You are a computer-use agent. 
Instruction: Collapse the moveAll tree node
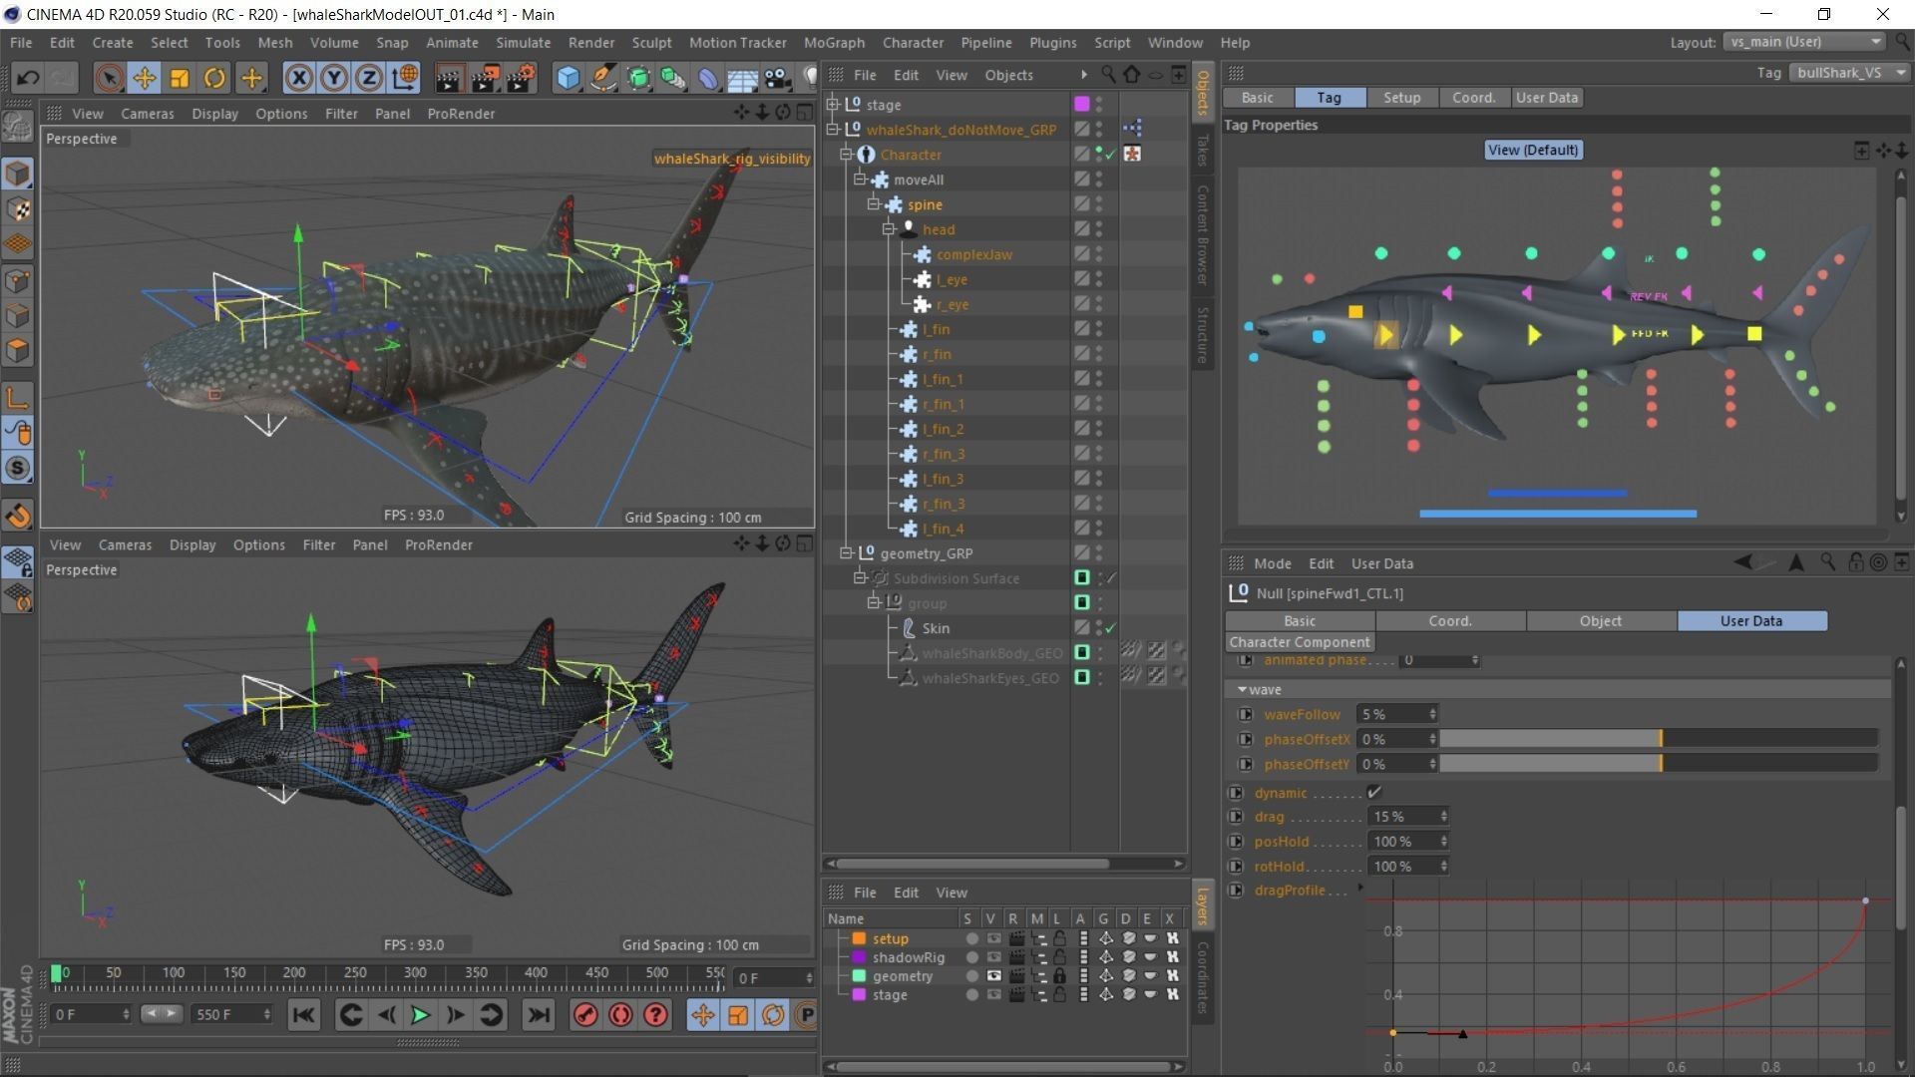pos(860,179)
